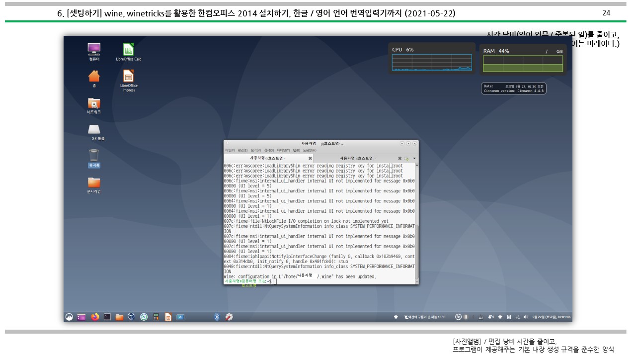Open terminal launcher in the panel
This screenshot has width=636, height=358.
tap(107, 317)
